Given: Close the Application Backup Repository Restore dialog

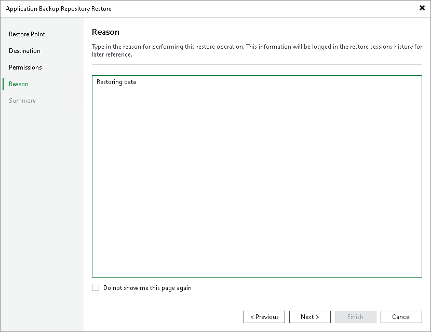Looking at the screenshot, I should pyautogui.click(x=422, y=8).
